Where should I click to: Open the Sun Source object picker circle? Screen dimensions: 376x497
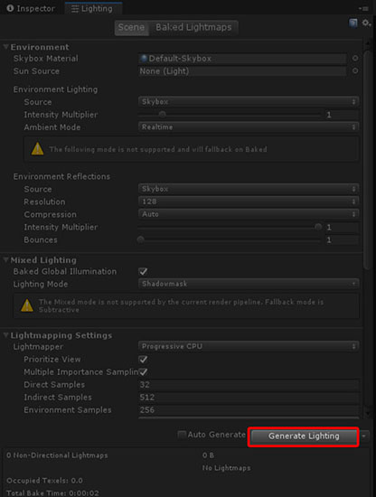click(355, 71)
